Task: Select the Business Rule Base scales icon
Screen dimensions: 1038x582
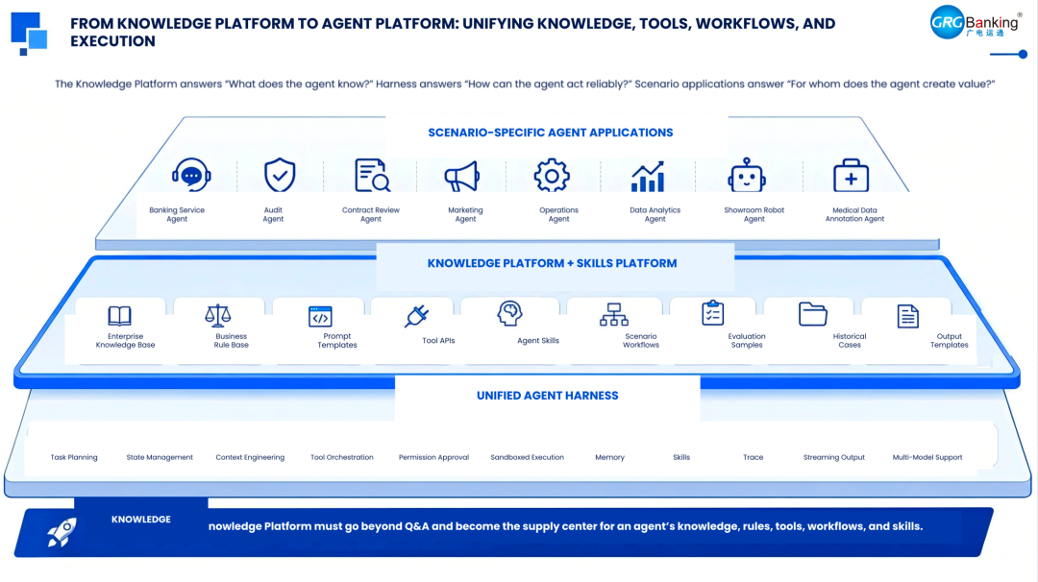Action: pos(218,315)
